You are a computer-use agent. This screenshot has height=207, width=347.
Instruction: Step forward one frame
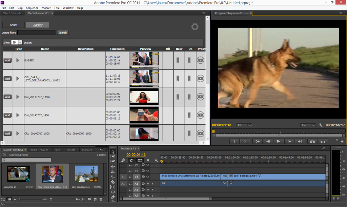[x=289, y=142]
